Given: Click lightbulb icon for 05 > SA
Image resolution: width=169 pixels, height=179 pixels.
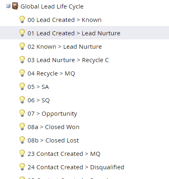Looking at the screenshot, I should [22, 86].
